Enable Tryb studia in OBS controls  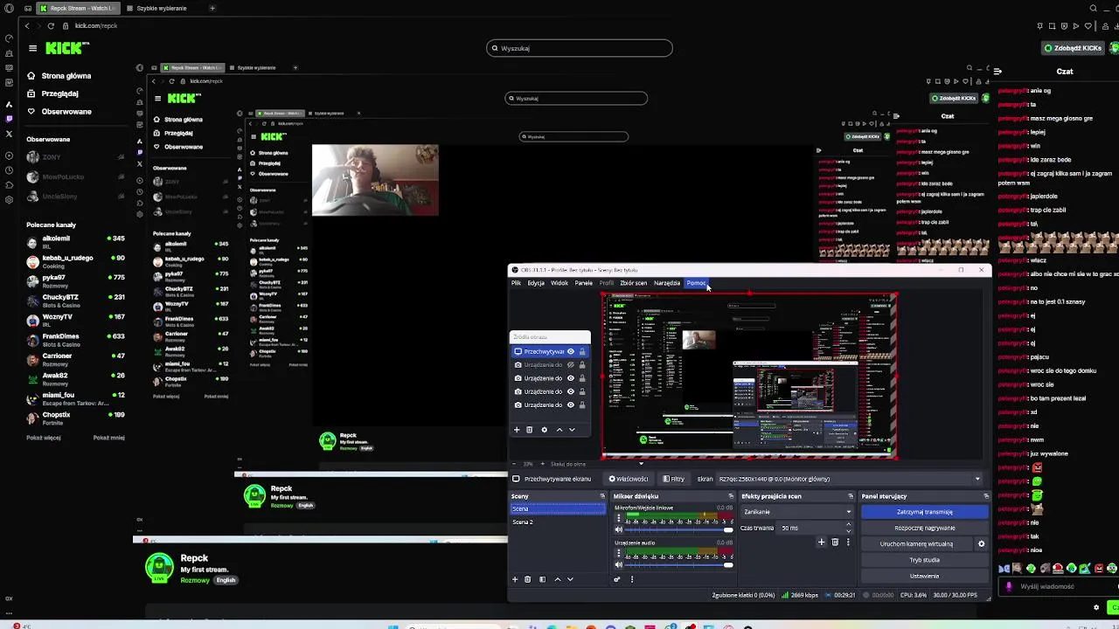coord(924,560)
